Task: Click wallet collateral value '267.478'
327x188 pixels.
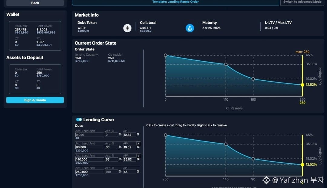Action: 21,29
